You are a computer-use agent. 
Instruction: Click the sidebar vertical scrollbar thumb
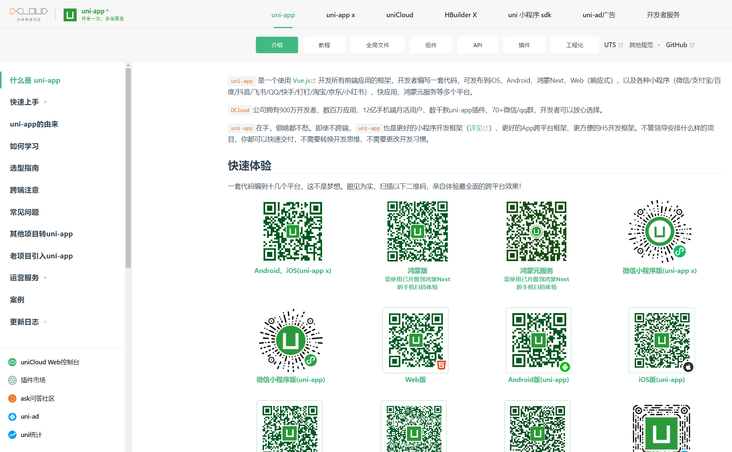pyautogui.click(x=128, y=168)
